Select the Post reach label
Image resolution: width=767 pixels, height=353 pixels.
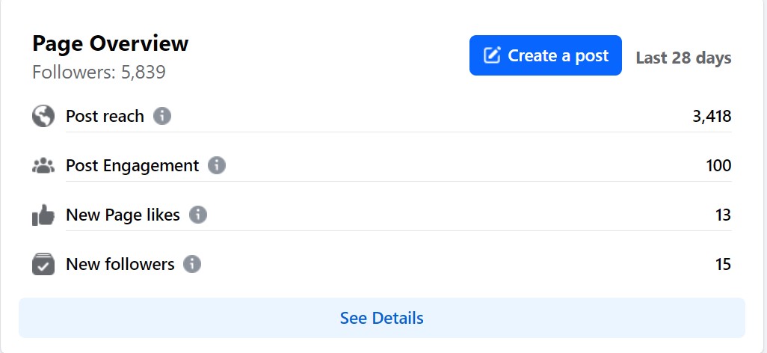(105, 116)
